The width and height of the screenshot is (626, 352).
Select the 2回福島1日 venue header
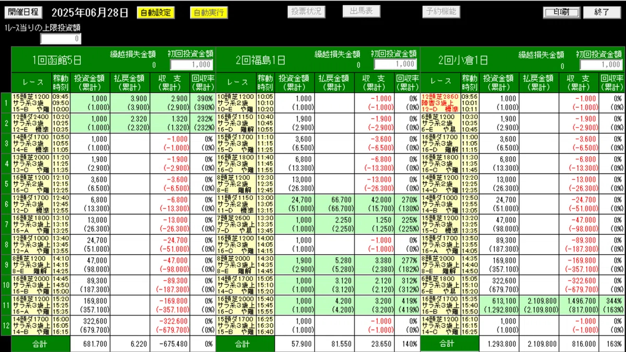pos(260,59)
